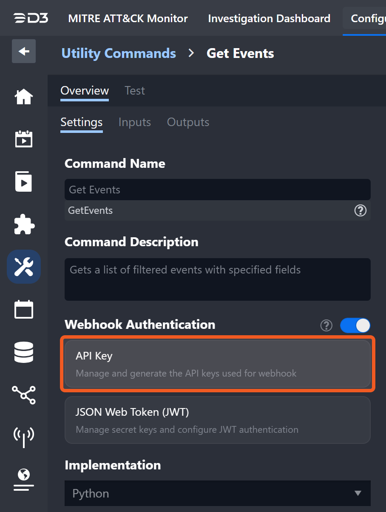Open the JSON Web Token (JWT) option
This screenshot has height=512, width=386.
217,420
